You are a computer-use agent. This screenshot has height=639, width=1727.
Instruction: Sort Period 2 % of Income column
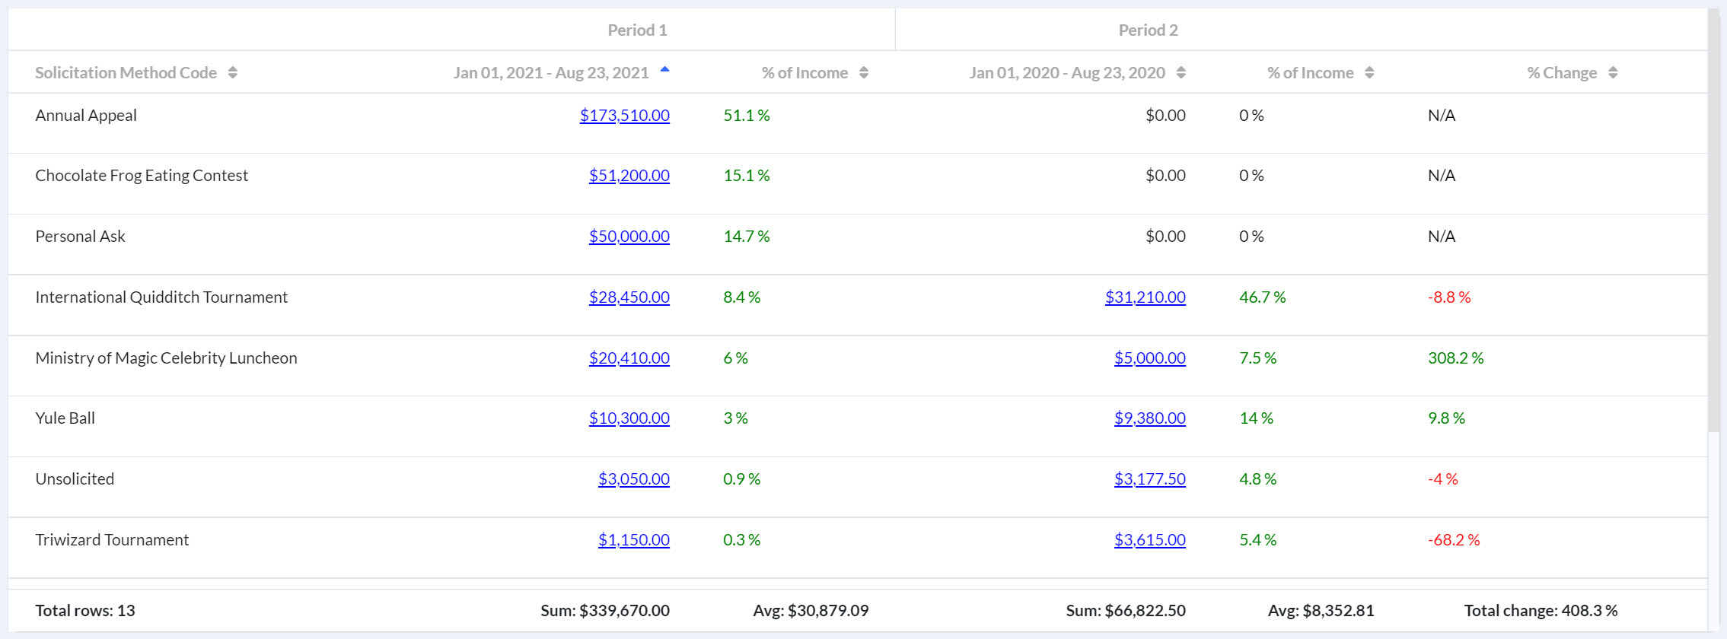pos(1369,73)
